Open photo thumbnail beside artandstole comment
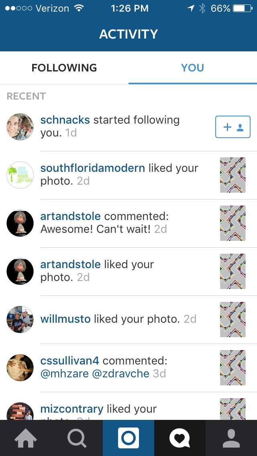Viewport: 257px width, 456px height. pos(233,223)
